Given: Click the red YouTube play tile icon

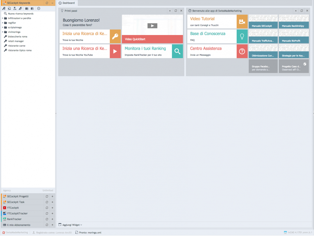Looking at the screenshot, I should pos(115,51).
